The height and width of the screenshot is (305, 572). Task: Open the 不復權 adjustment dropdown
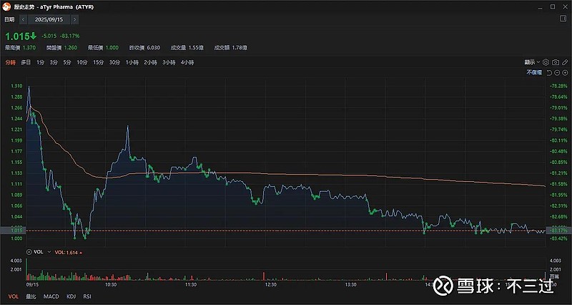pyautogui.click(x=534, y=73)
